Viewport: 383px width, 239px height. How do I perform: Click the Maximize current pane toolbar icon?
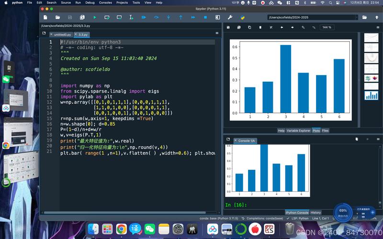(218, 18)
